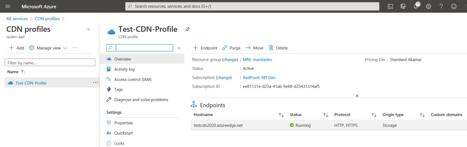Sort endpoints by Status arrows
The height and width of the screenshot is (147, 467).
tap(325, 115)
